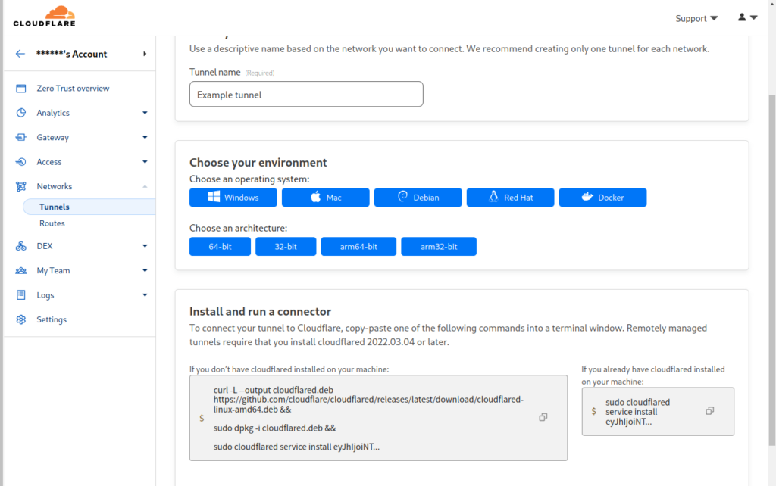The width and height of the screenshot is (776, 486).
Task: Choose Debian operating system
Action: (x=418, y=198)
